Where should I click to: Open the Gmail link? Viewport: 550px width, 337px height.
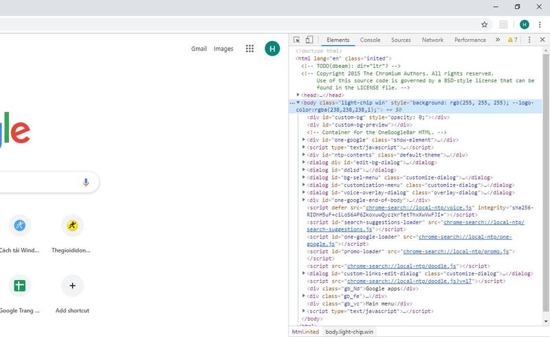click(x=199, y=49)
